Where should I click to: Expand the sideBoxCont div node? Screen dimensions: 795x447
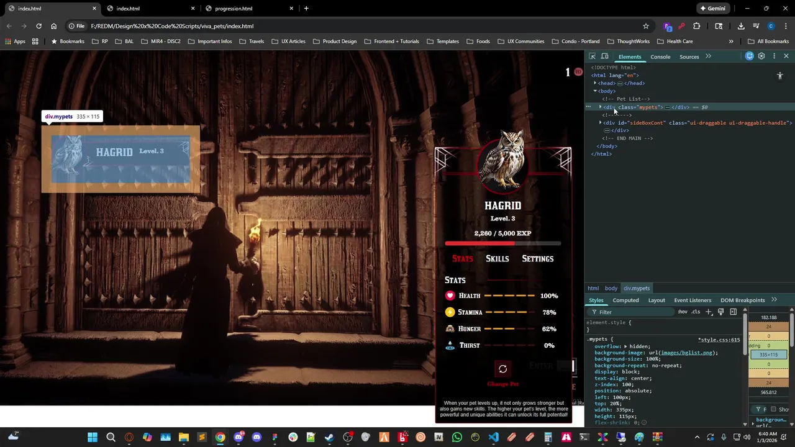(x=601, y=123)
